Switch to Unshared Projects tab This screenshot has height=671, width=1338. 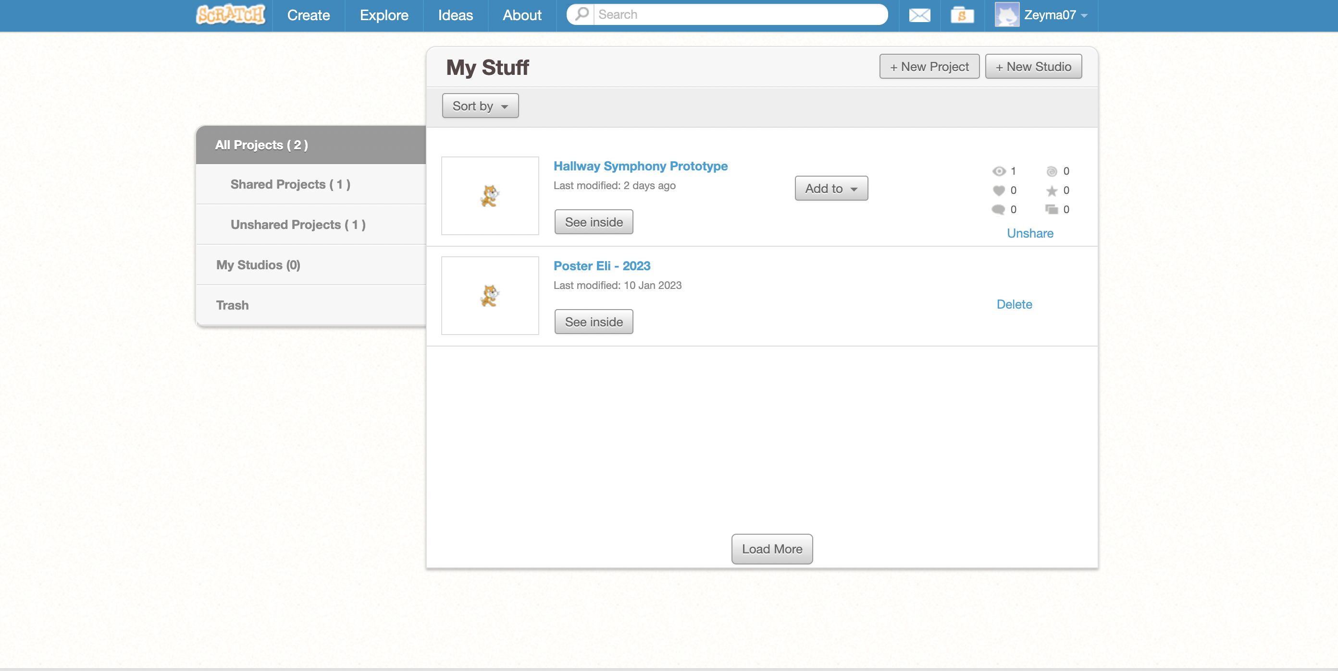coord(298,225)
